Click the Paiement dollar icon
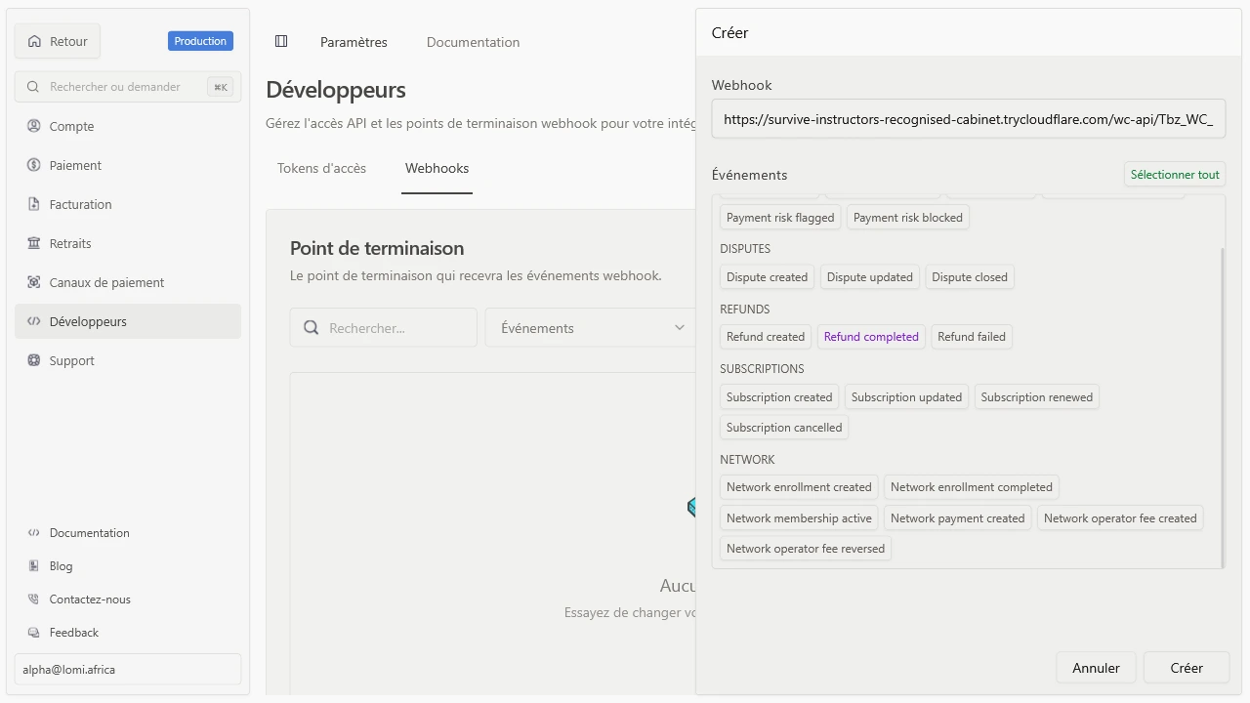 click(x=34, y=165)
